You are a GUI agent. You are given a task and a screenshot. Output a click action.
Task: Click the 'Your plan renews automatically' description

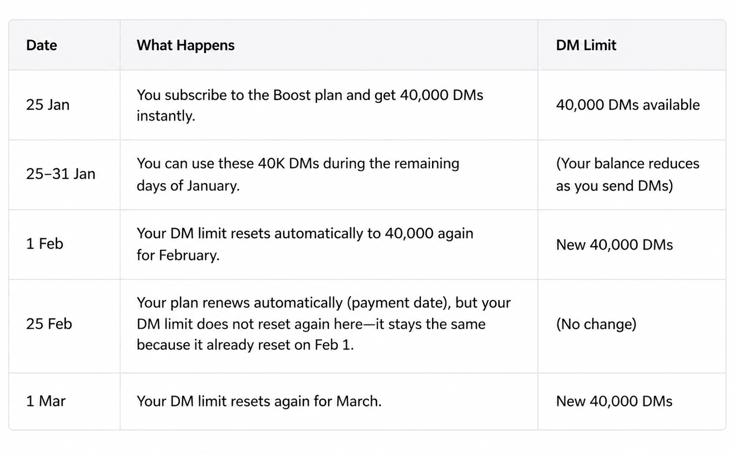pyautogui.click(x=324, y=324)
